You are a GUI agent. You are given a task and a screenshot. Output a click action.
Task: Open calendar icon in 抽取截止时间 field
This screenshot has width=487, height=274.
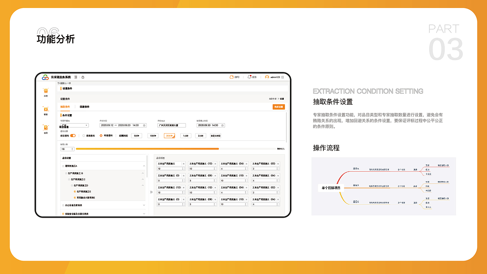pos(223,125)
